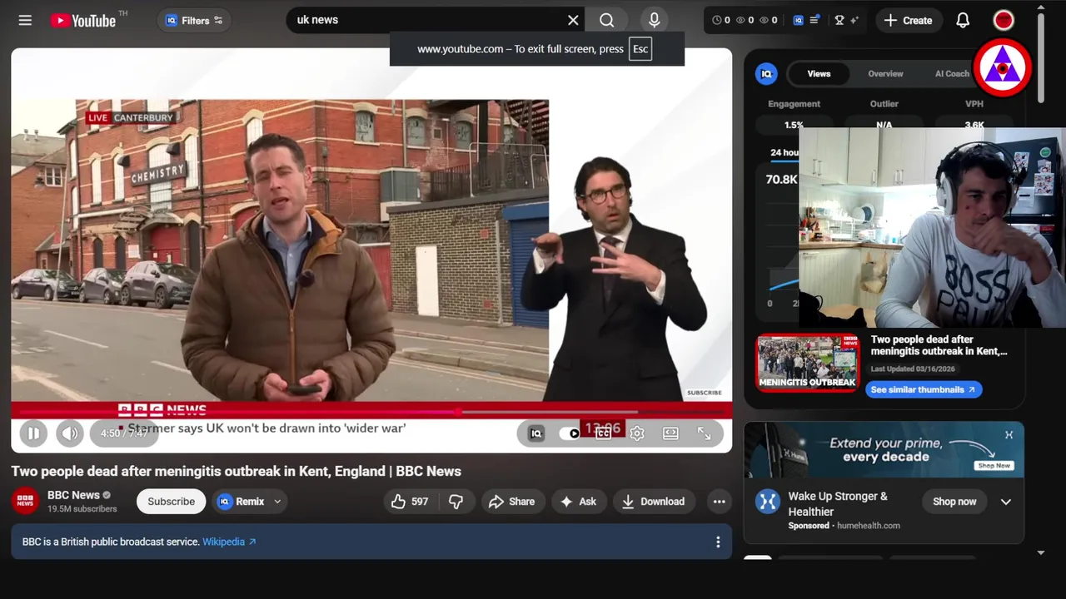Download the video
The image size is (1066, 599).
(654, 501)
